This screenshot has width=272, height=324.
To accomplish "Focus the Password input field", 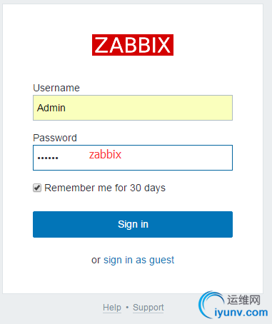I will click(133, 158).
